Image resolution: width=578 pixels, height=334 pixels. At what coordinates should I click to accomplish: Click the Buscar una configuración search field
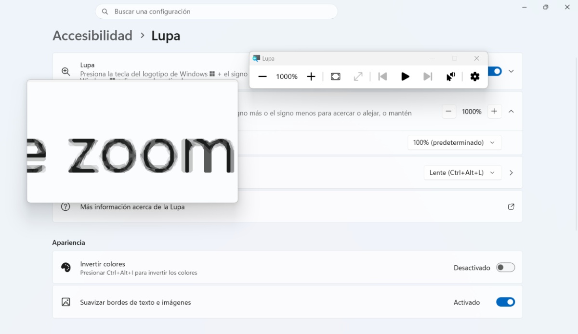tap(217, 12)
